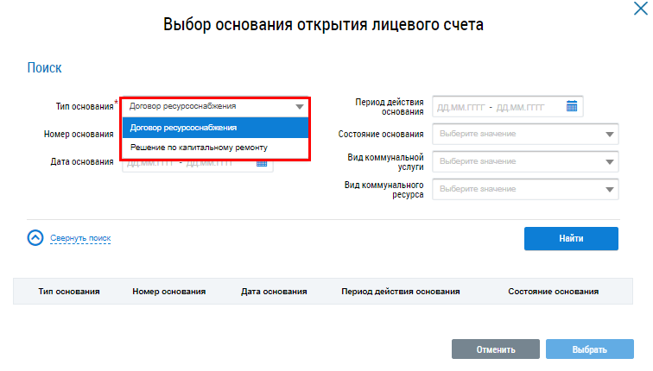The width and height of the screenshot is (653, 371).
Task: Click Период действия основания column header
Action: [x=401, y=292]
